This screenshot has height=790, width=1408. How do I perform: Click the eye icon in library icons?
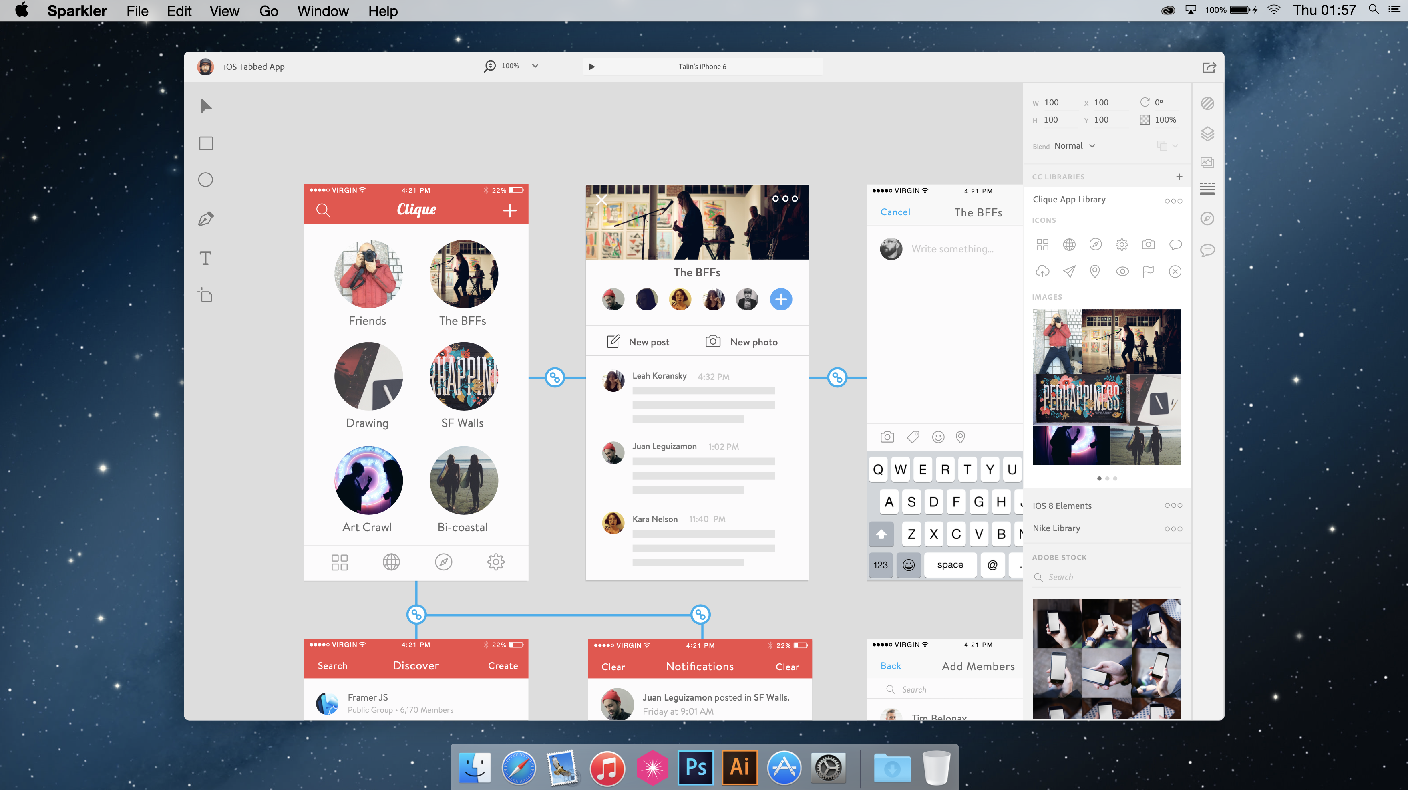click(x=1122, y=271)
